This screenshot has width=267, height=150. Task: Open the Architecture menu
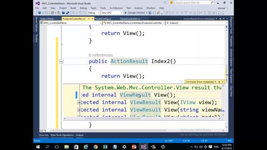click(x=116, y=8)
